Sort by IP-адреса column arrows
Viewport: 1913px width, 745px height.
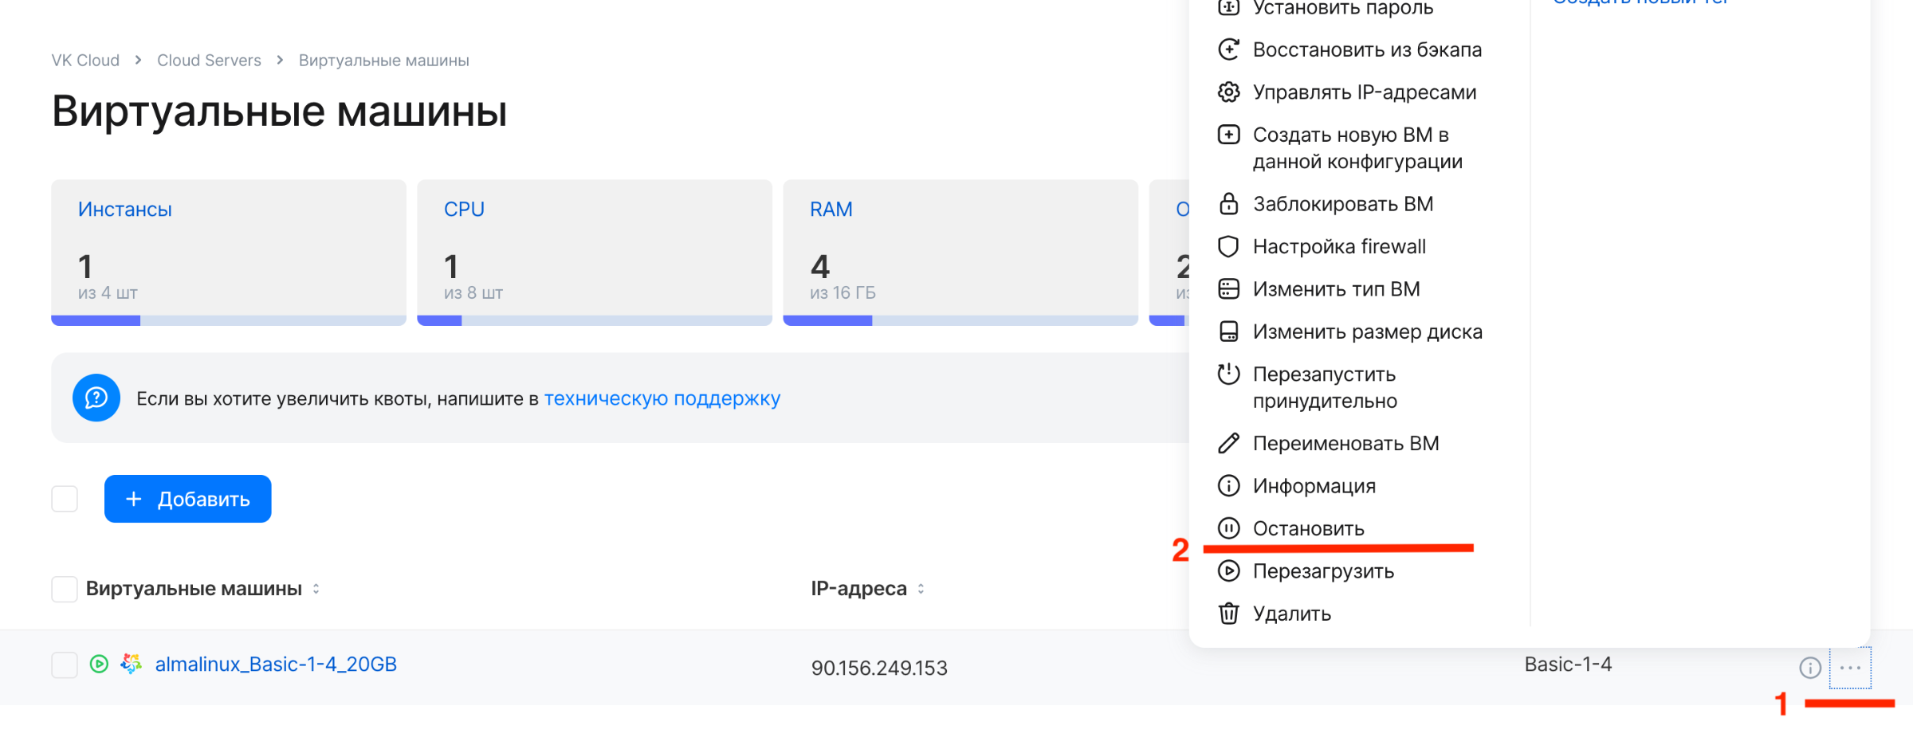(x=921, y=589)
